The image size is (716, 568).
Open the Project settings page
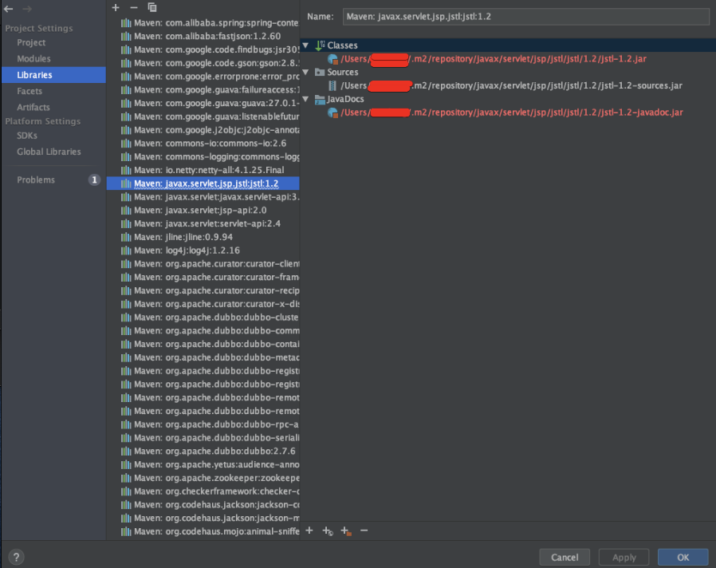pyautogui.click(x=31, y=42)
